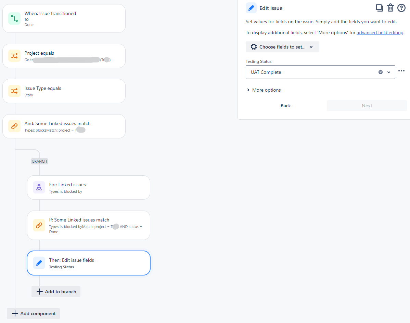Image resolution: width=410 pixels, height=323 pixels.
Task: Open the "..." menu beside Testing Status
Action: click(401, 71)
